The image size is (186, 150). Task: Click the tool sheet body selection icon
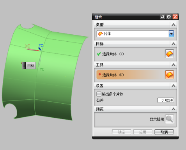click(170, 75)
